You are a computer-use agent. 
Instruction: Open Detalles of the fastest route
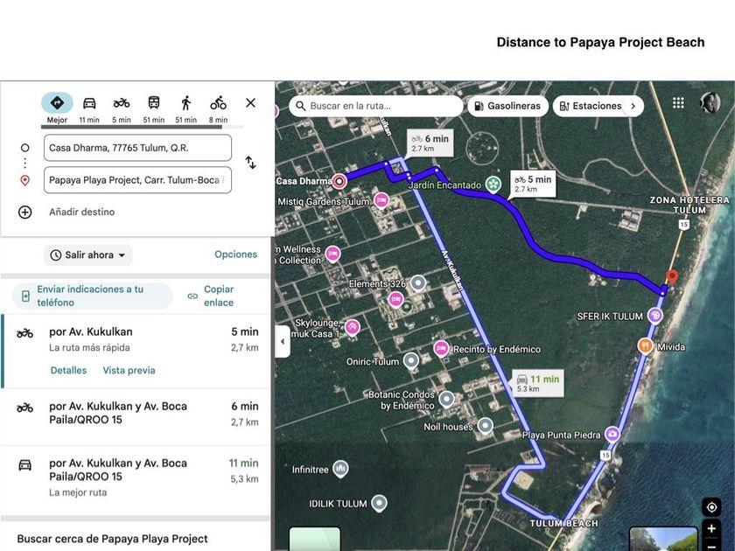[x=68, y=370]
